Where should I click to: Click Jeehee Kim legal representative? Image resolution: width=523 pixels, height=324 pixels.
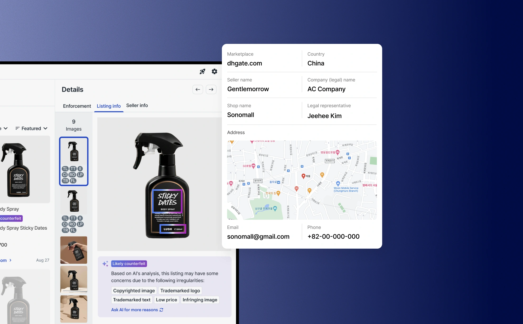pos(324,116)
